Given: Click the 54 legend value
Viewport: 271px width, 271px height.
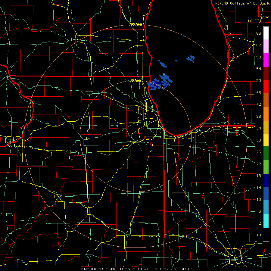Looking at the screenshot, I should click(259, 69).
